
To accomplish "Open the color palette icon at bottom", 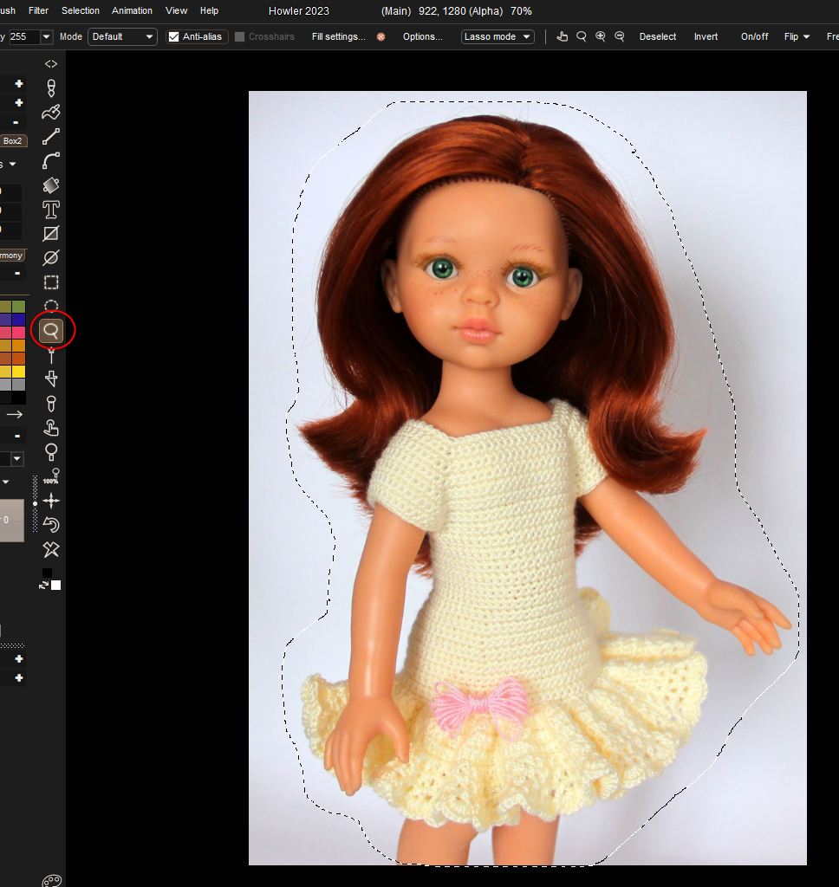I will [52, 880].
